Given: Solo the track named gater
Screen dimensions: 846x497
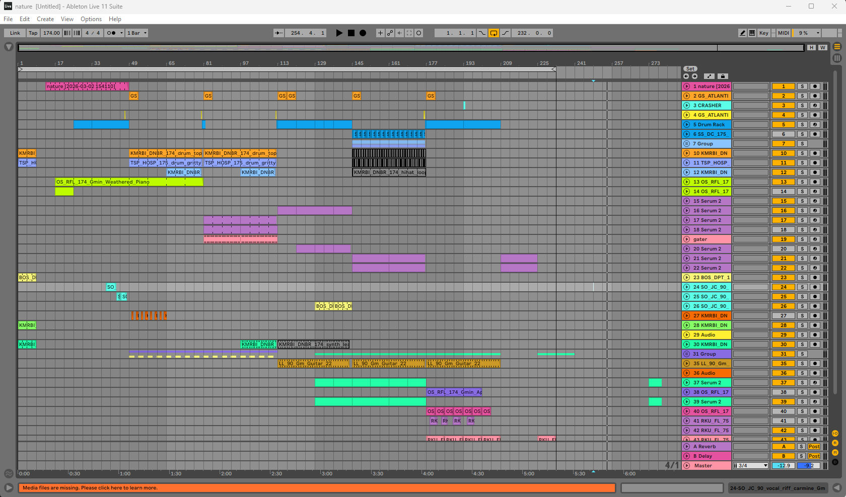Looking at the screenshot, I should (x=802, y=239).
